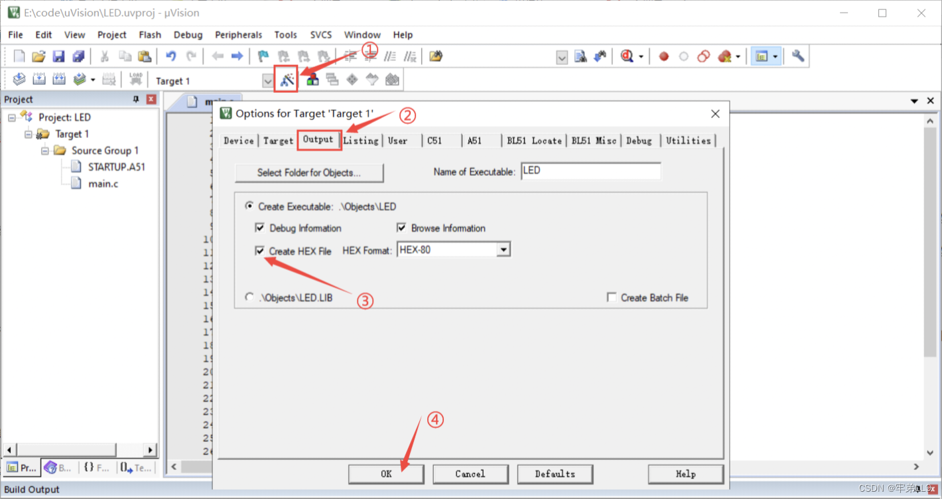
Task: Open File menu
Action: point(15,35)
